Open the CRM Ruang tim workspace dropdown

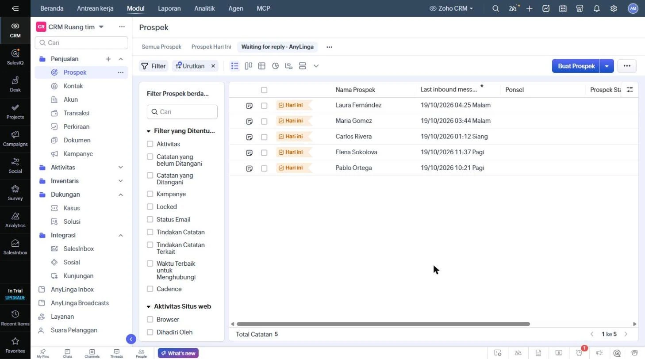click(101, 27)
